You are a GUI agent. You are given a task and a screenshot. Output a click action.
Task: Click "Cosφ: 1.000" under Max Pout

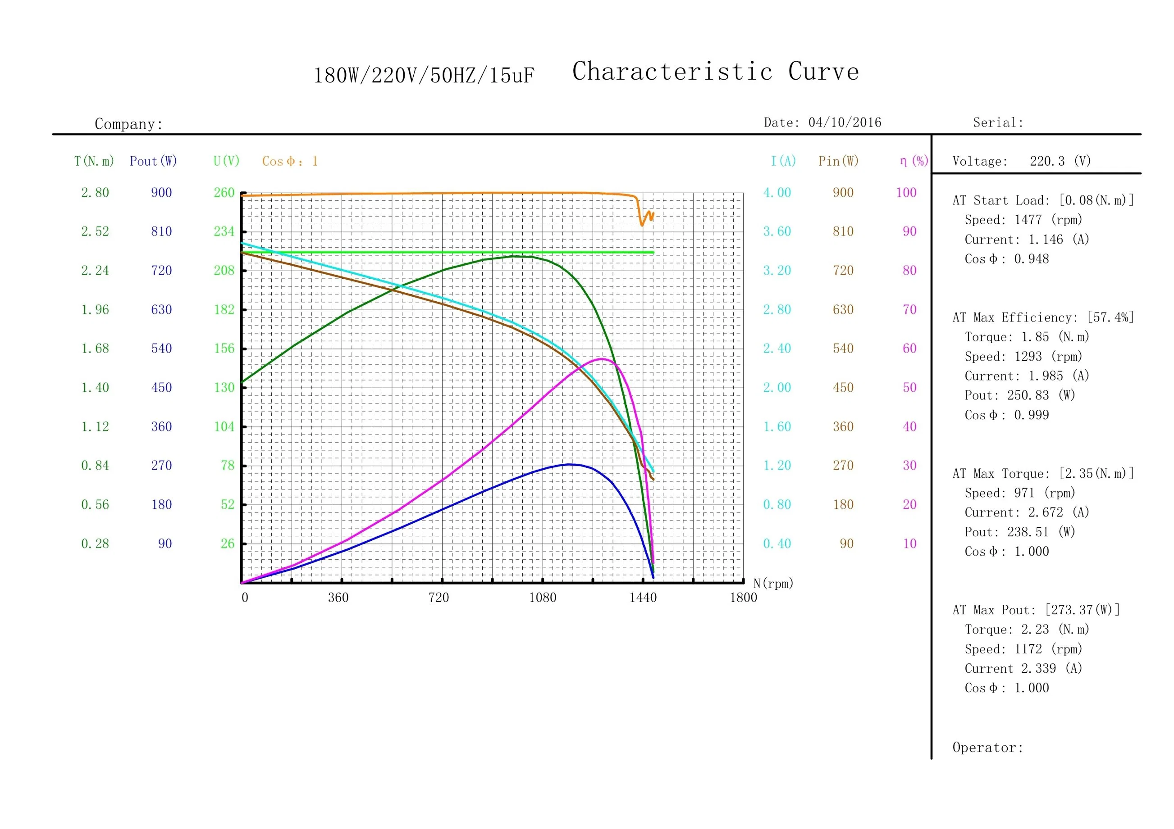click(x=1007, y=688)
